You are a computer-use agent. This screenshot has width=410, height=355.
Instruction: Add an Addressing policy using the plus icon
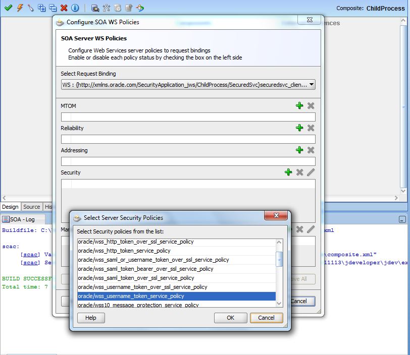click(x=299, y=150)
